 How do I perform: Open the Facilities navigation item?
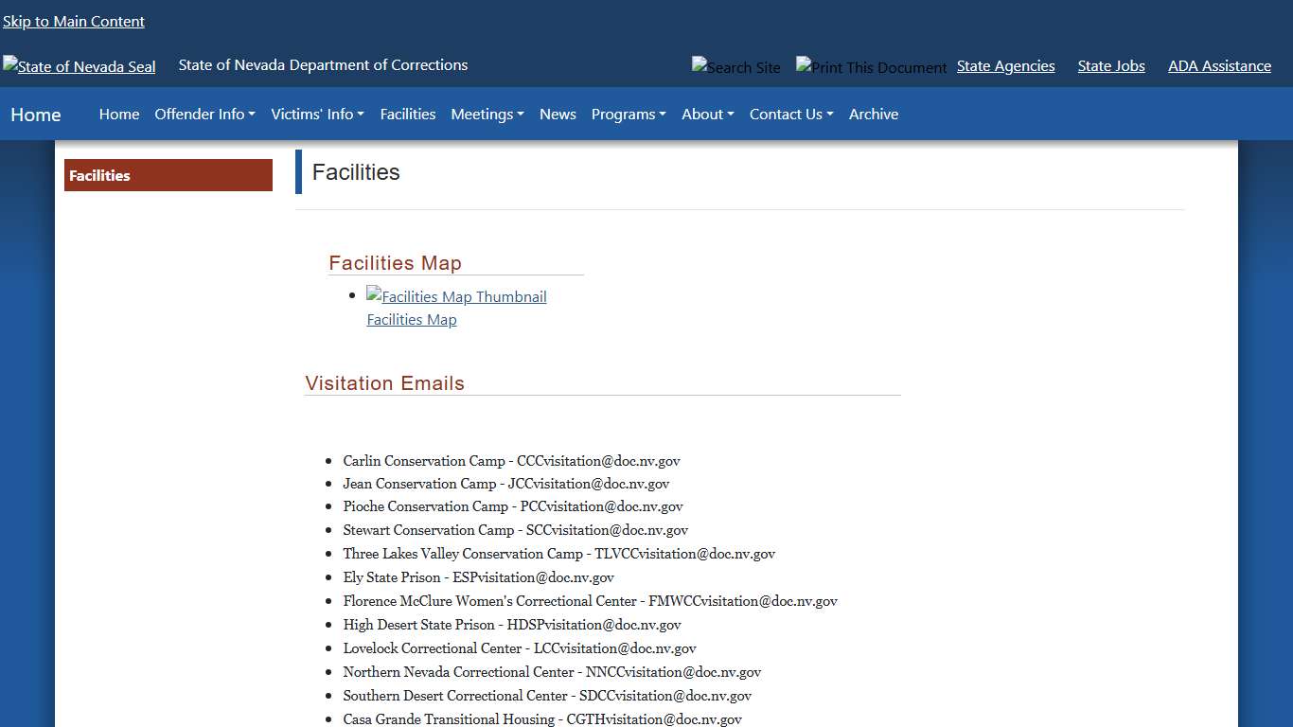click(x=407, y=114)
